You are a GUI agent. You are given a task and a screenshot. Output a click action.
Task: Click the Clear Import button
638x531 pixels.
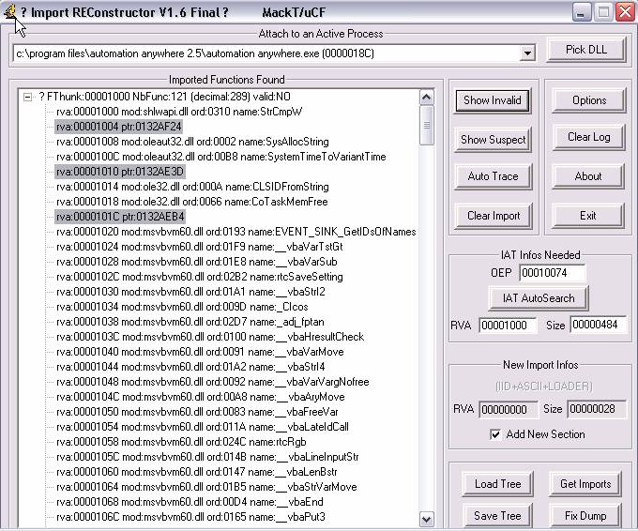click(494, 216)
